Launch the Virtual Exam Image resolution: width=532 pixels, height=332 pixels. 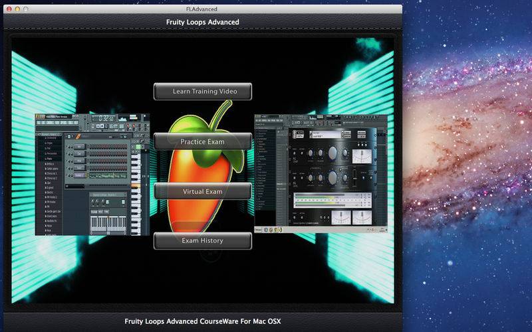pos(203,191)
